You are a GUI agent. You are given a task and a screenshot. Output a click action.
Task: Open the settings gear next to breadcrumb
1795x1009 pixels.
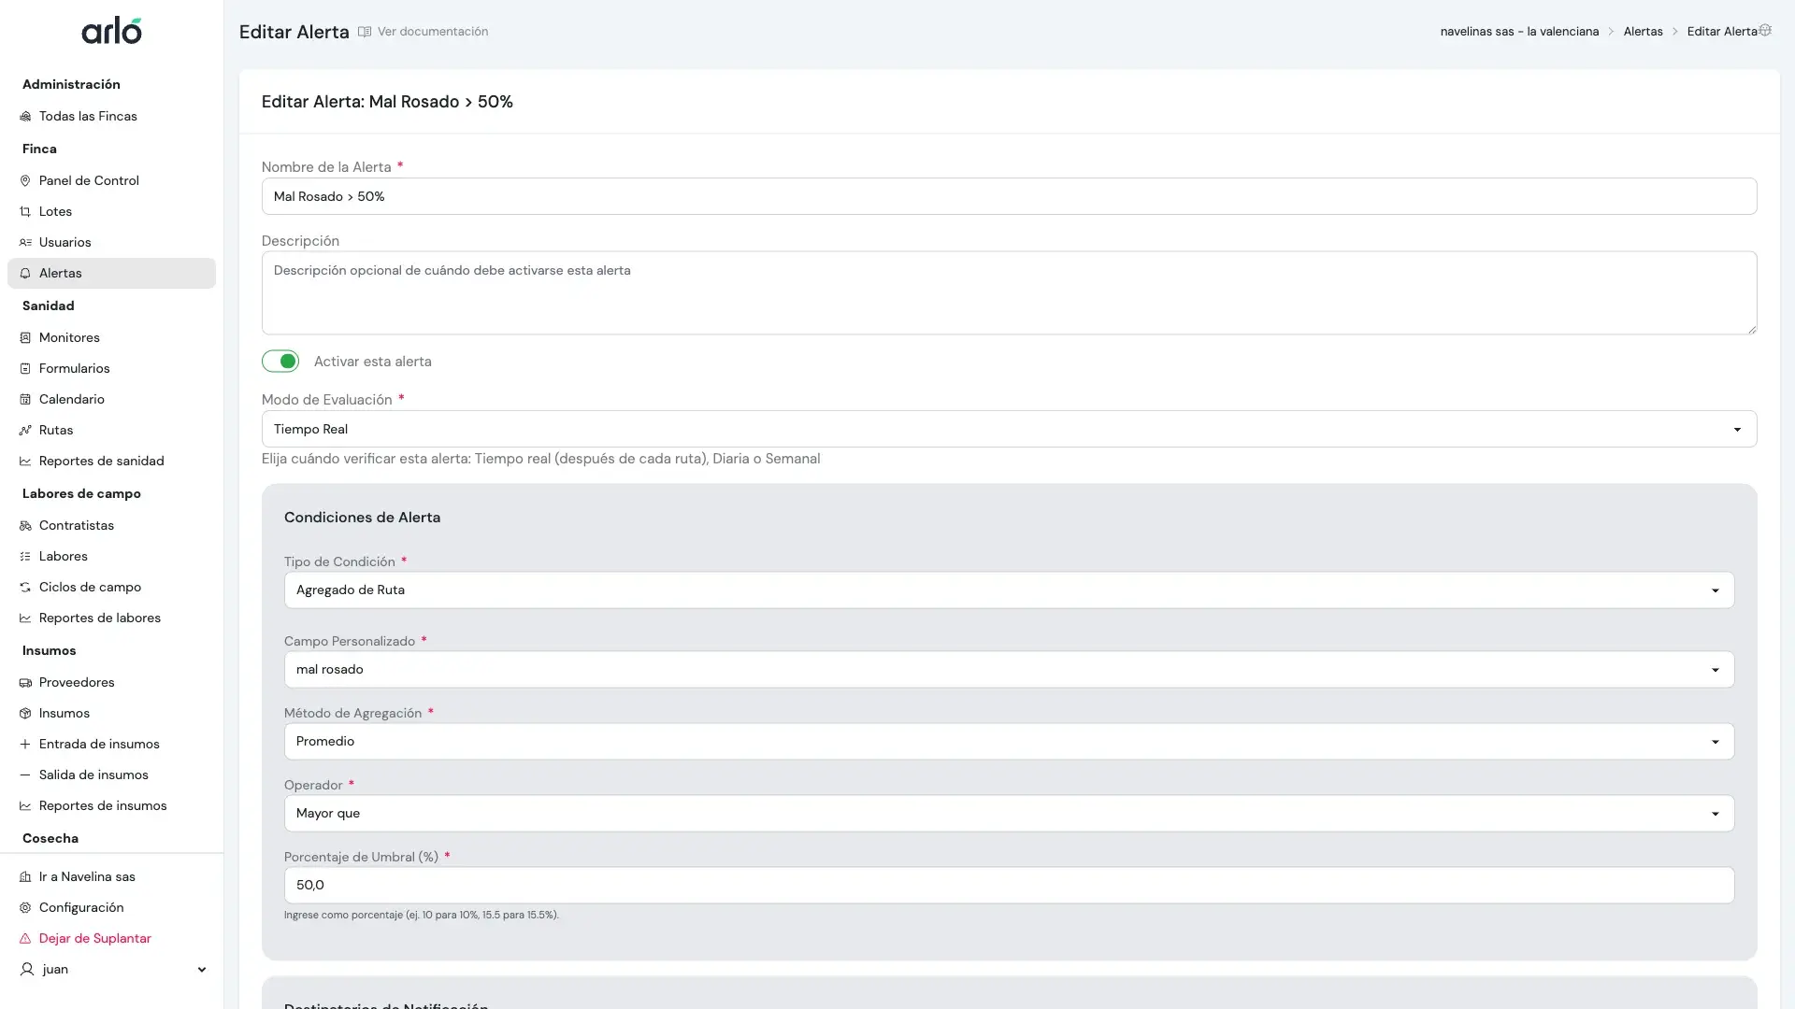tap(1764, 30)
